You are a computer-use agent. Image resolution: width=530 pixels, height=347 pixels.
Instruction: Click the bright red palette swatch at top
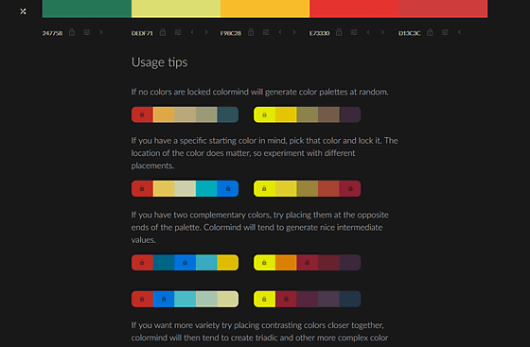click(354, 9)
